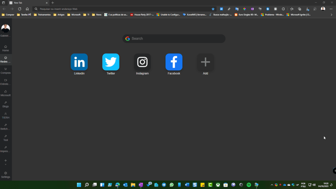This screenshot has width=336, height=189.
Task: Open the color wheel extension icon
Action: coord(245,9)
